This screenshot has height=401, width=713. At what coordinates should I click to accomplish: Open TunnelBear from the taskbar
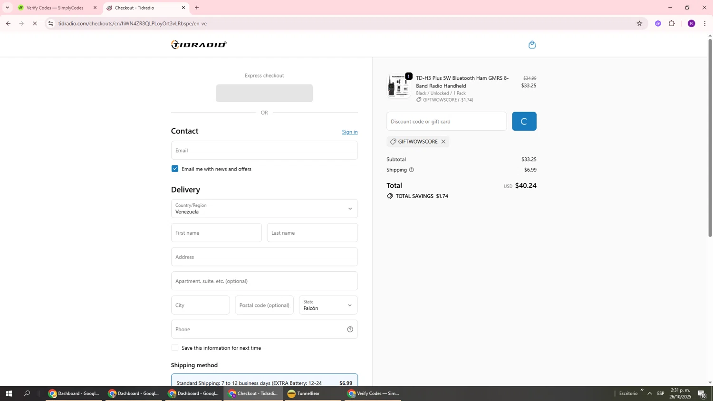click(x=313, y=393)
